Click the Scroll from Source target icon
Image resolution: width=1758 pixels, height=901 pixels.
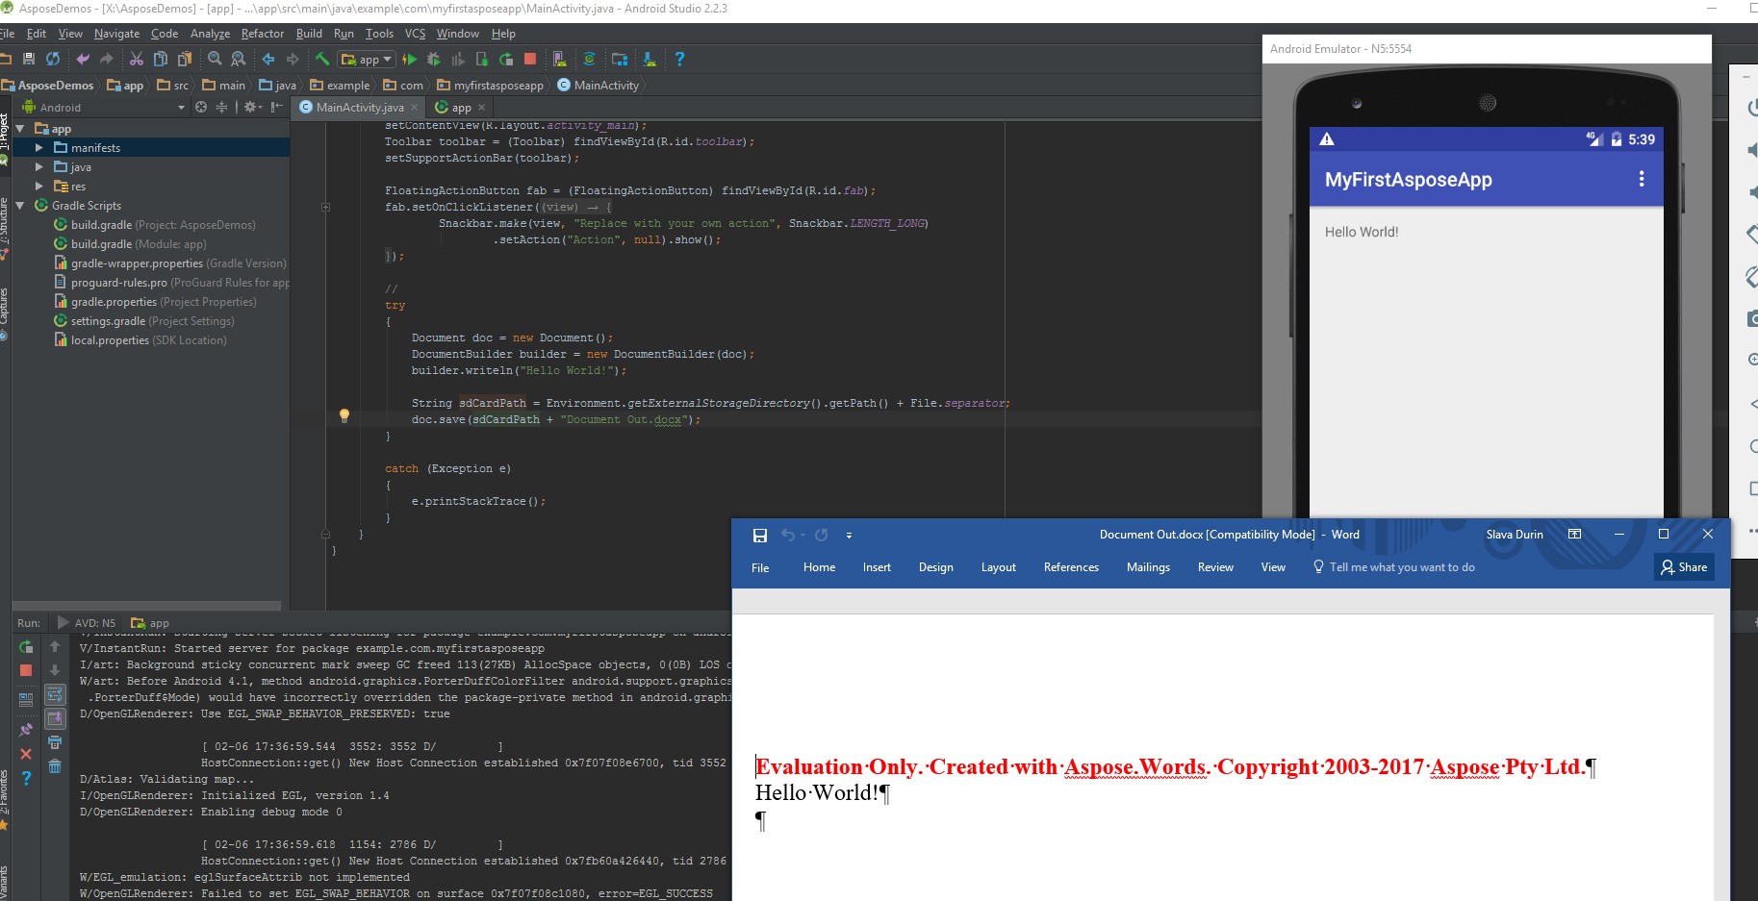point(201,107)
